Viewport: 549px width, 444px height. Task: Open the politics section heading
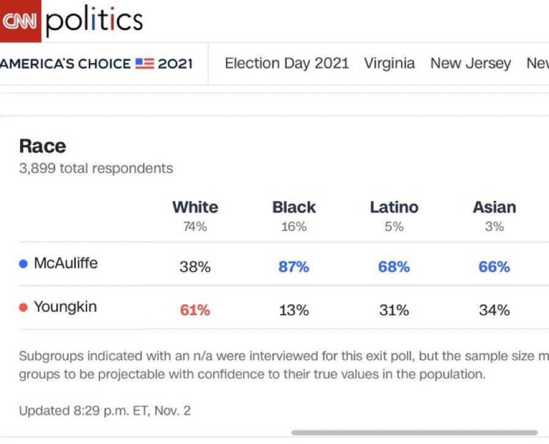pyautogui.click(x=94, y=21)
